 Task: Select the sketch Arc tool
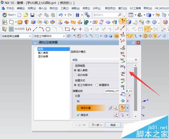tap(42, 29)
